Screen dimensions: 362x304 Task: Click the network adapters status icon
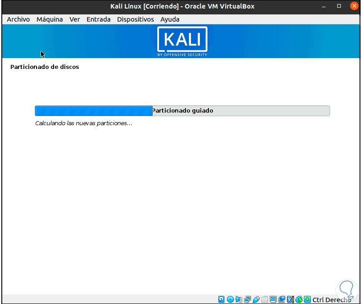point(248,299)
